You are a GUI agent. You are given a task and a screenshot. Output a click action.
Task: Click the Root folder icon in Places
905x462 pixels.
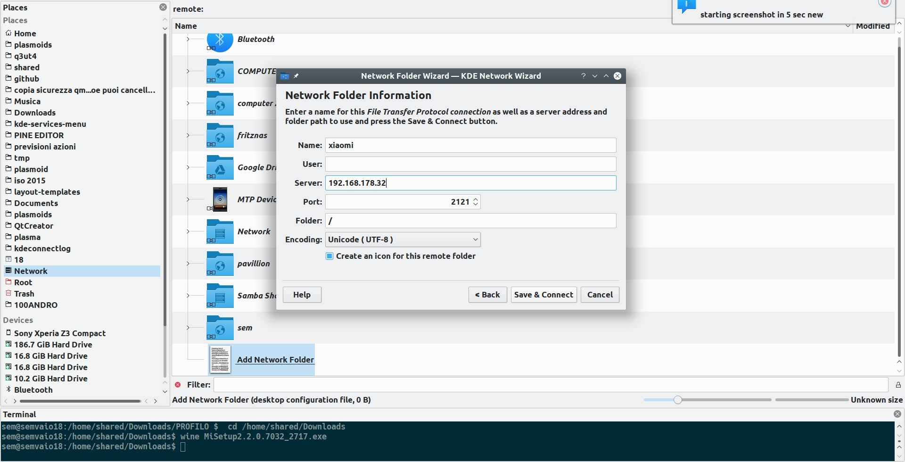pyautogui.click(x=8, y=282)
